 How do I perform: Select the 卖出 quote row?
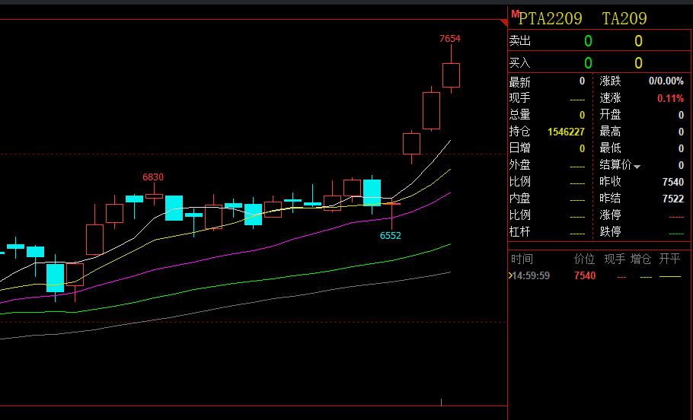pyautogui.click(x=599, y=41)
